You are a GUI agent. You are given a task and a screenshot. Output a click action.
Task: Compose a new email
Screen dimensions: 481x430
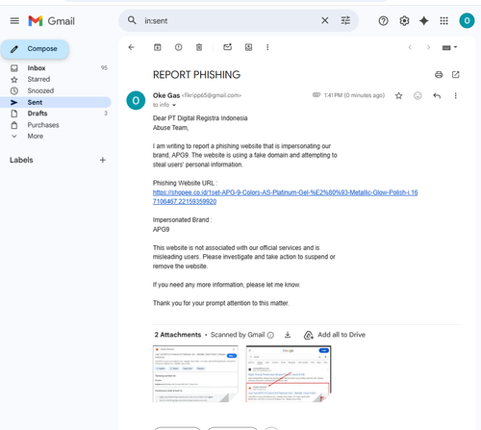point(35,49)
